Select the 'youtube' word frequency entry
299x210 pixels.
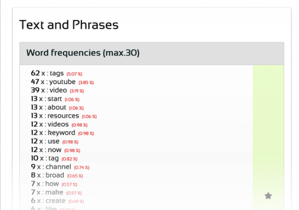point(62,82)
